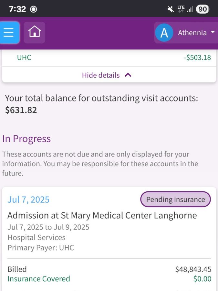This screenshot has width=218, height=291.
Task: Open the Athennia account dropdown arrow
Action: (x=213, y=32)
